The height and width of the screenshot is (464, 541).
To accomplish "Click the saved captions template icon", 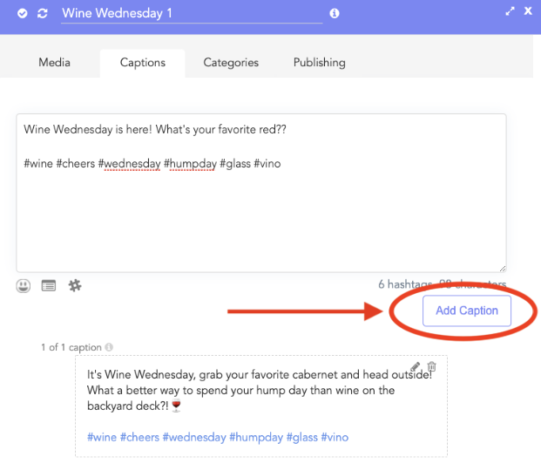I will (x=49, y=285).
